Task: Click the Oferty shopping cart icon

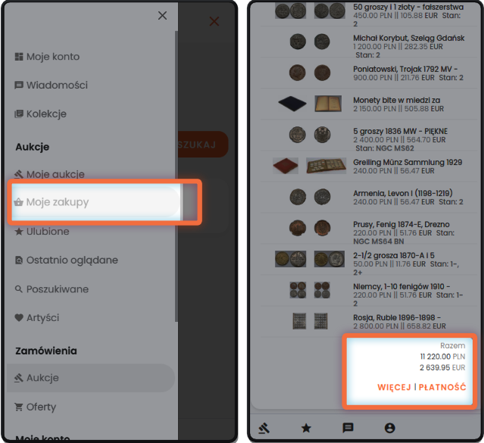Action: point(19,407)
